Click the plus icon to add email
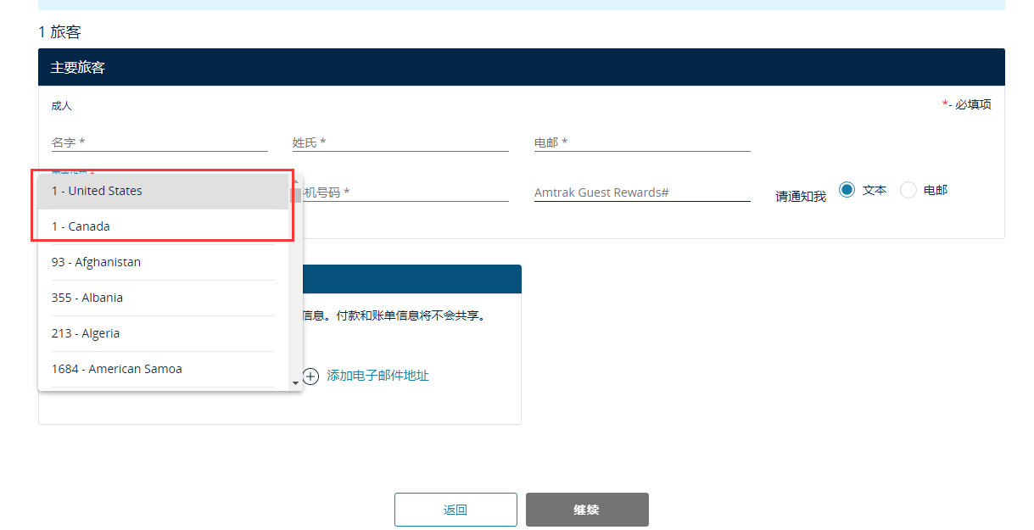The width and height of the screenshot is (1034, 530). (x=311, y=376)
